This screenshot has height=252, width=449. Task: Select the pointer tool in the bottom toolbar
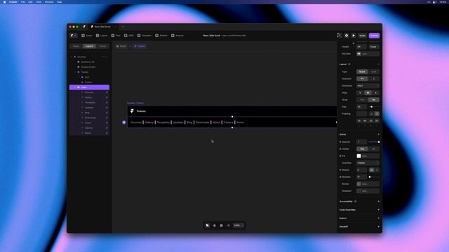208,225
